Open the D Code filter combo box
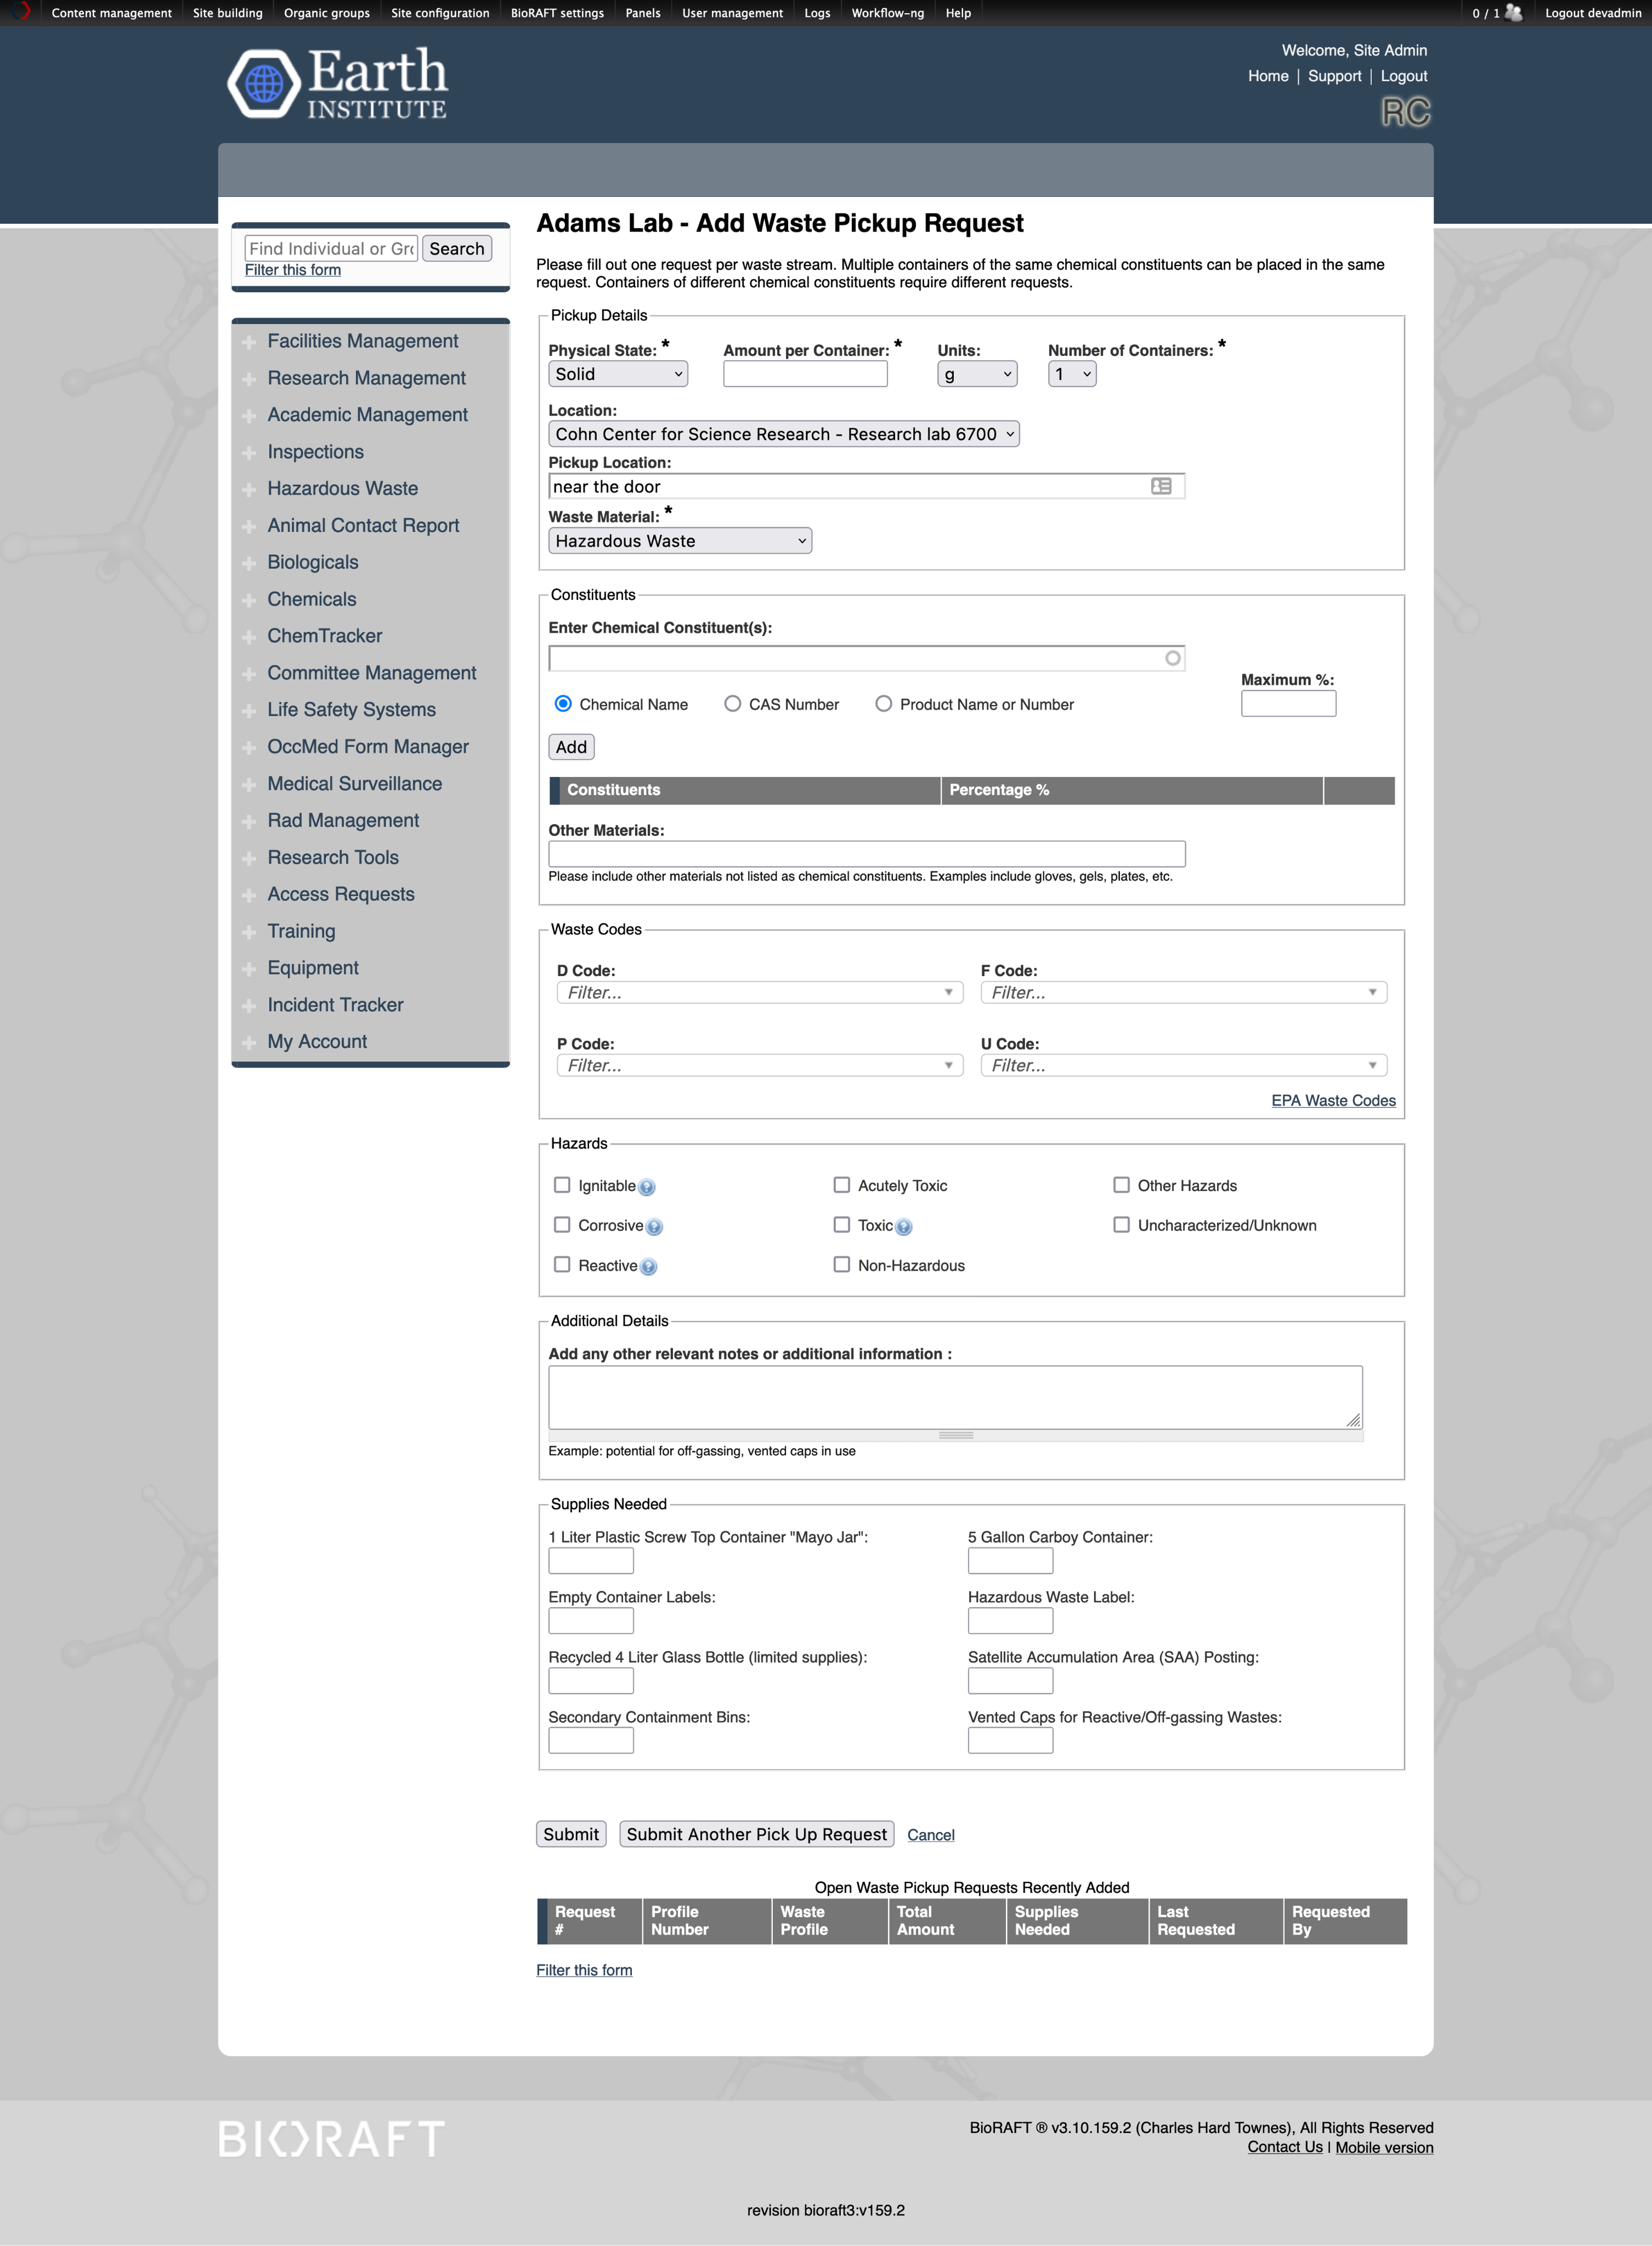 coord(760,991)
